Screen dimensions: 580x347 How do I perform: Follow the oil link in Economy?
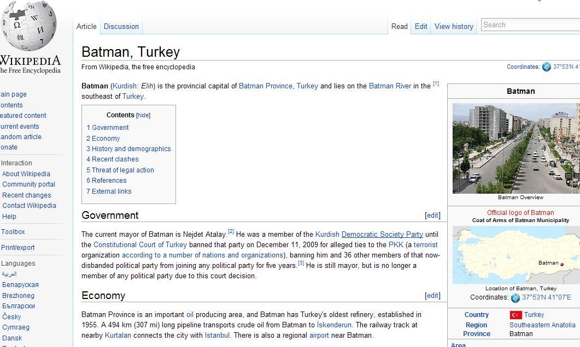[190, 315]
